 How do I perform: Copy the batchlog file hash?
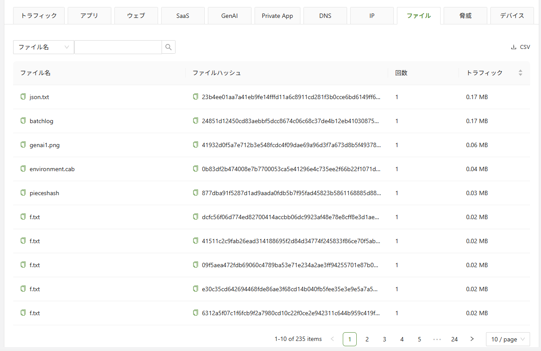(196, 121)
